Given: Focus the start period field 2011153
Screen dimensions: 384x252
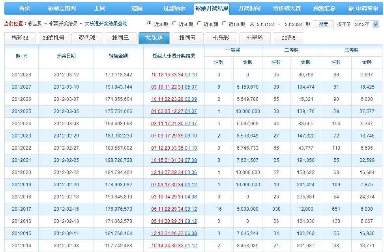Looking at the screenshot, I should (x=266, y=24).
